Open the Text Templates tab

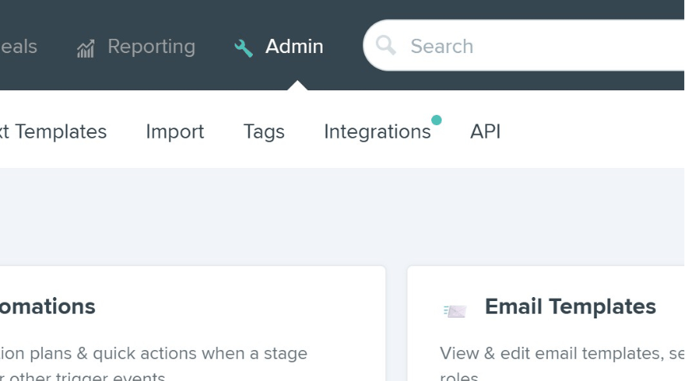(53, 131)
